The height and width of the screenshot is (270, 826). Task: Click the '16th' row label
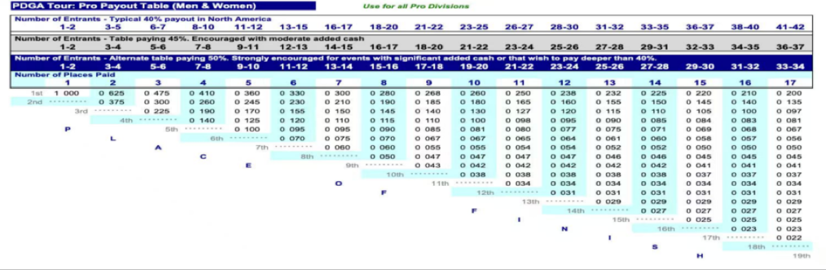pos(666,228)
